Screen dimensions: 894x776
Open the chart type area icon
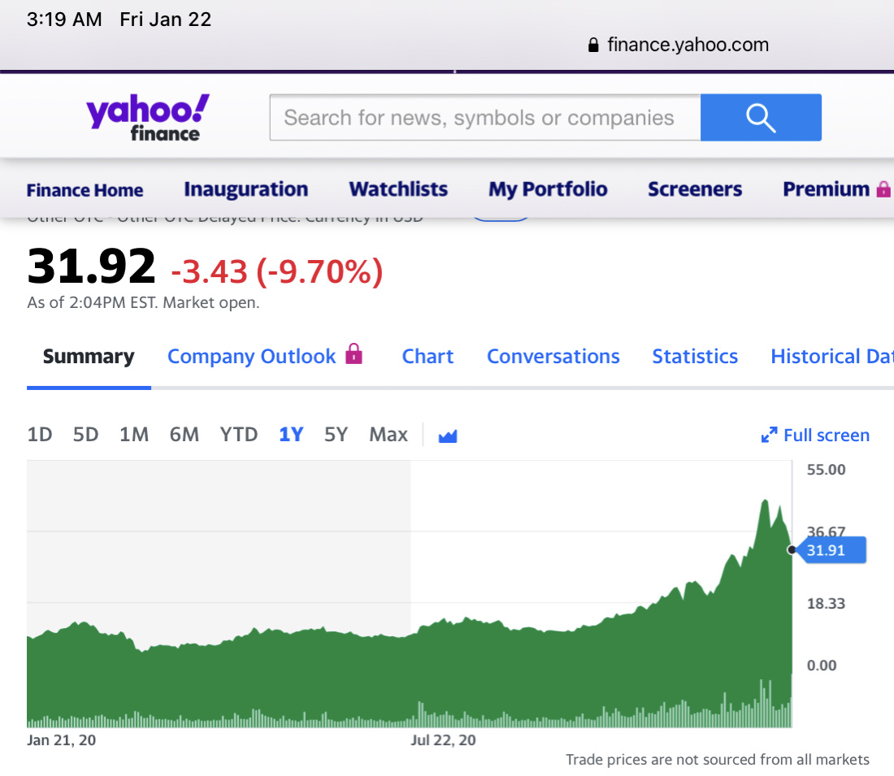pyautogui.click(x=448, y=436)
